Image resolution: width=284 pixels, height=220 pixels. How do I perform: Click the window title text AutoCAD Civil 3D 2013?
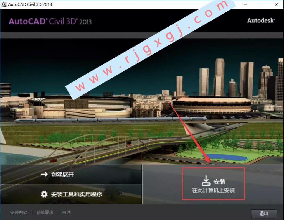(x=30, y=4)
